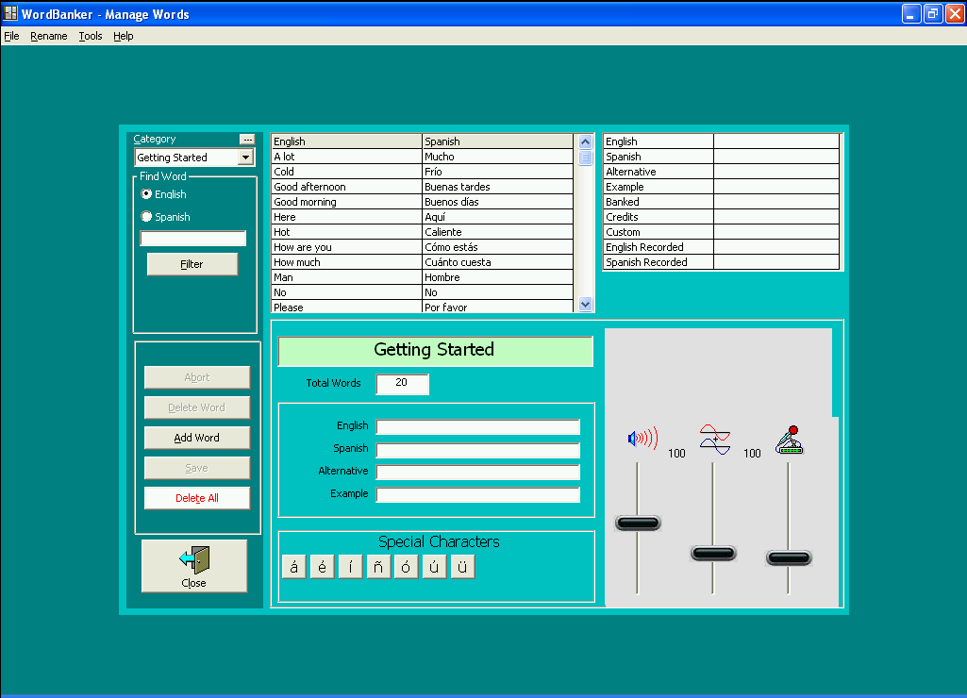Click the Alternative entry field
The image size is (967, 698).
point(478,473)
